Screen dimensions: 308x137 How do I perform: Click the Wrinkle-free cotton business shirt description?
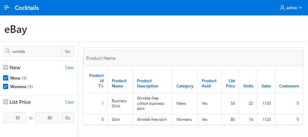(150, 103)
